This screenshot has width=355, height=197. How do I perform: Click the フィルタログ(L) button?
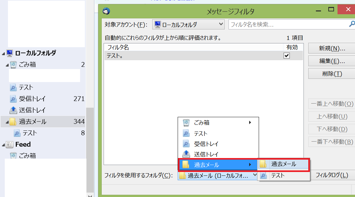point(332,175)
